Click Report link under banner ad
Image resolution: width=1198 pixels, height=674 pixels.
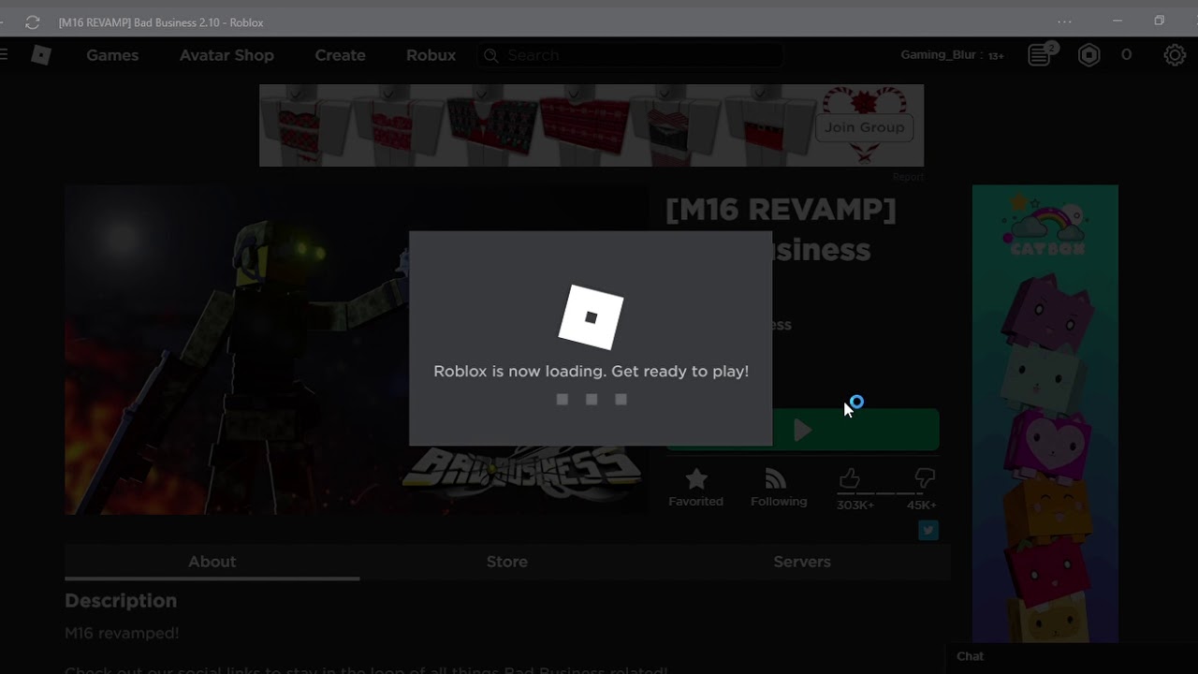click(x=908, y=177)
